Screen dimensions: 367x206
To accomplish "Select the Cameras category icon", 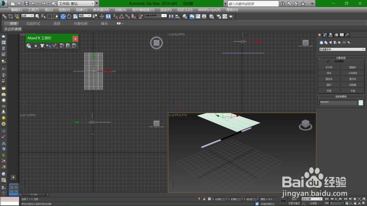I will [335, 42].
